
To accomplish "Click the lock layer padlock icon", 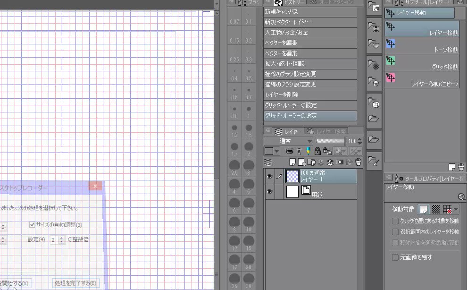I will (x=317, y=151).
